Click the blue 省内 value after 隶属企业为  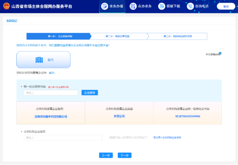coord(52,73)
